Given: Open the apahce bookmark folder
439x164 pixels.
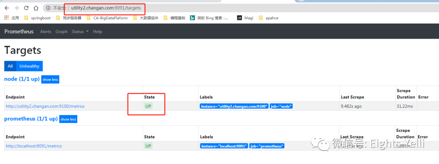Looking at the screenshot, I should pos(268,18).
